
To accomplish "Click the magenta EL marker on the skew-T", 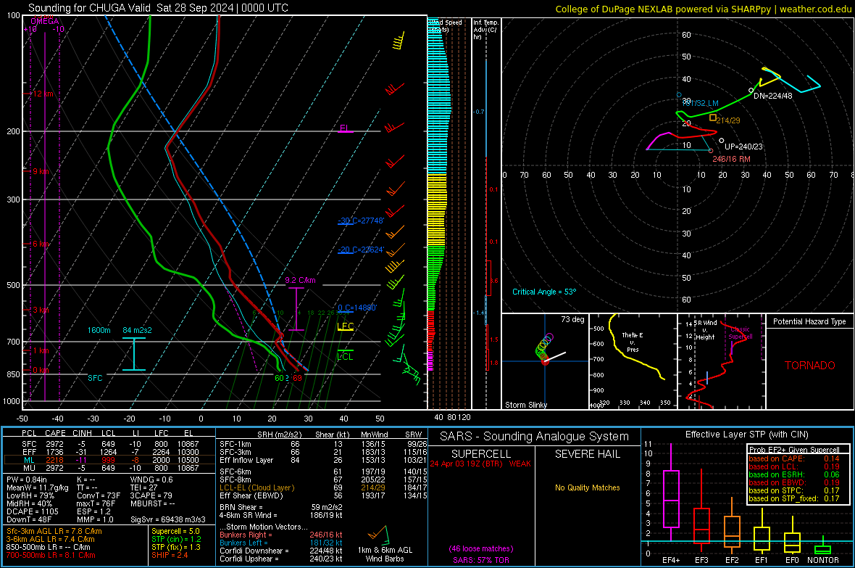I will coord(345,128).
